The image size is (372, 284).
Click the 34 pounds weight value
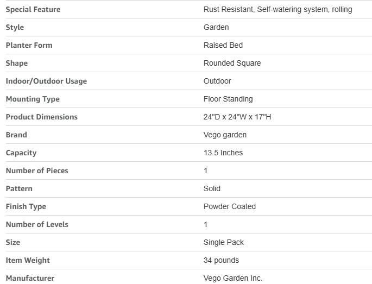221,260
